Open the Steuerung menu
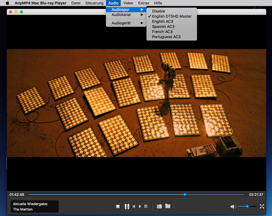272x216 pixels. point(94,3)
